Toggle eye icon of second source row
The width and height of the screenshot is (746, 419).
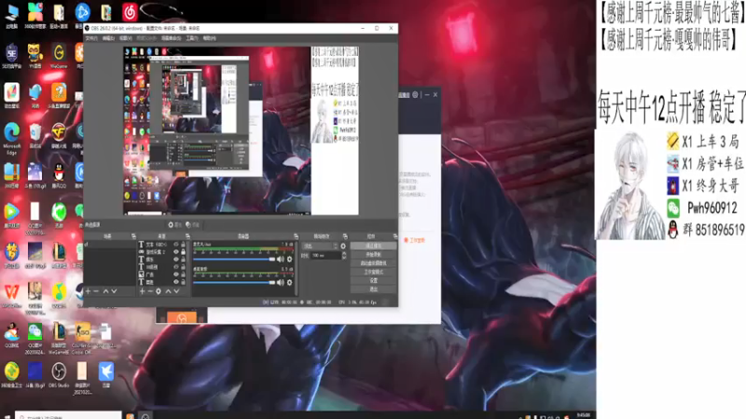[x=176, y=251]
